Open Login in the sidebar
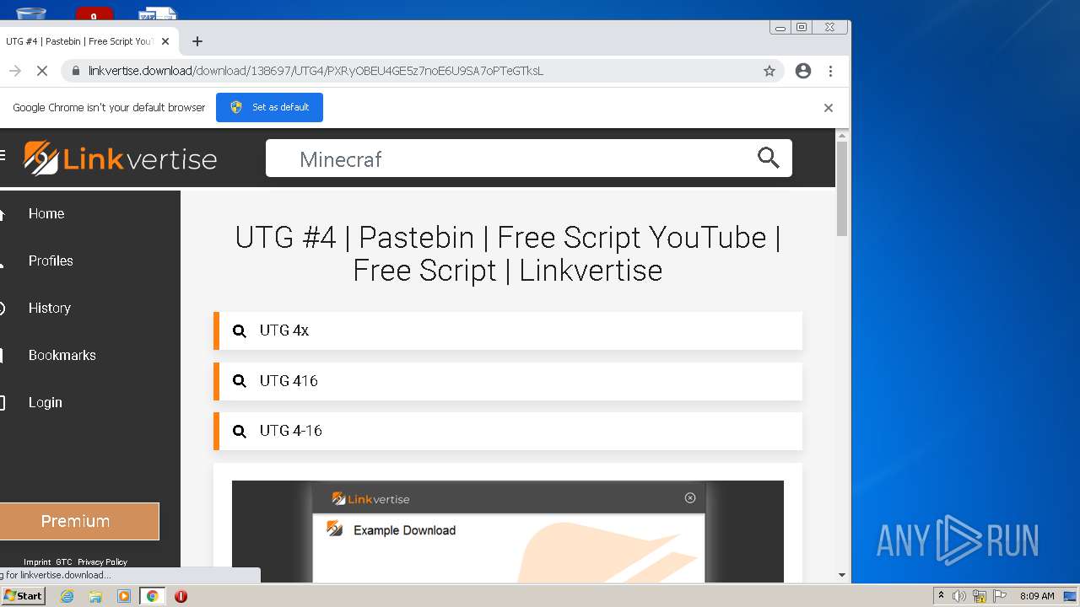Viewport: 1080px width, 607px height. 46,403
